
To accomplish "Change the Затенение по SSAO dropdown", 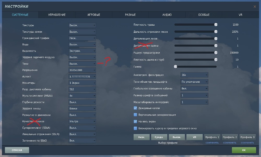I will point(82,141).
